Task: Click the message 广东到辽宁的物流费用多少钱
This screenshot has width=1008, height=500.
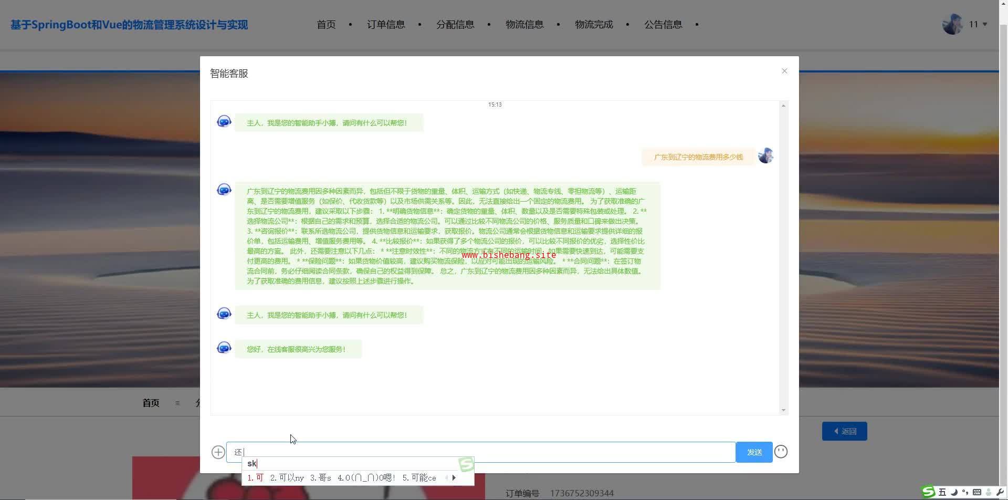Action: [x=698, y=157]
